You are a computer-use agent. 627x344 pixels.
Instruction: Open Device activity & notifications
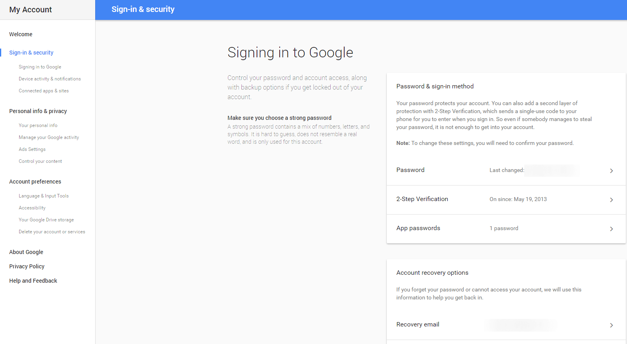(x=50, y=79)
